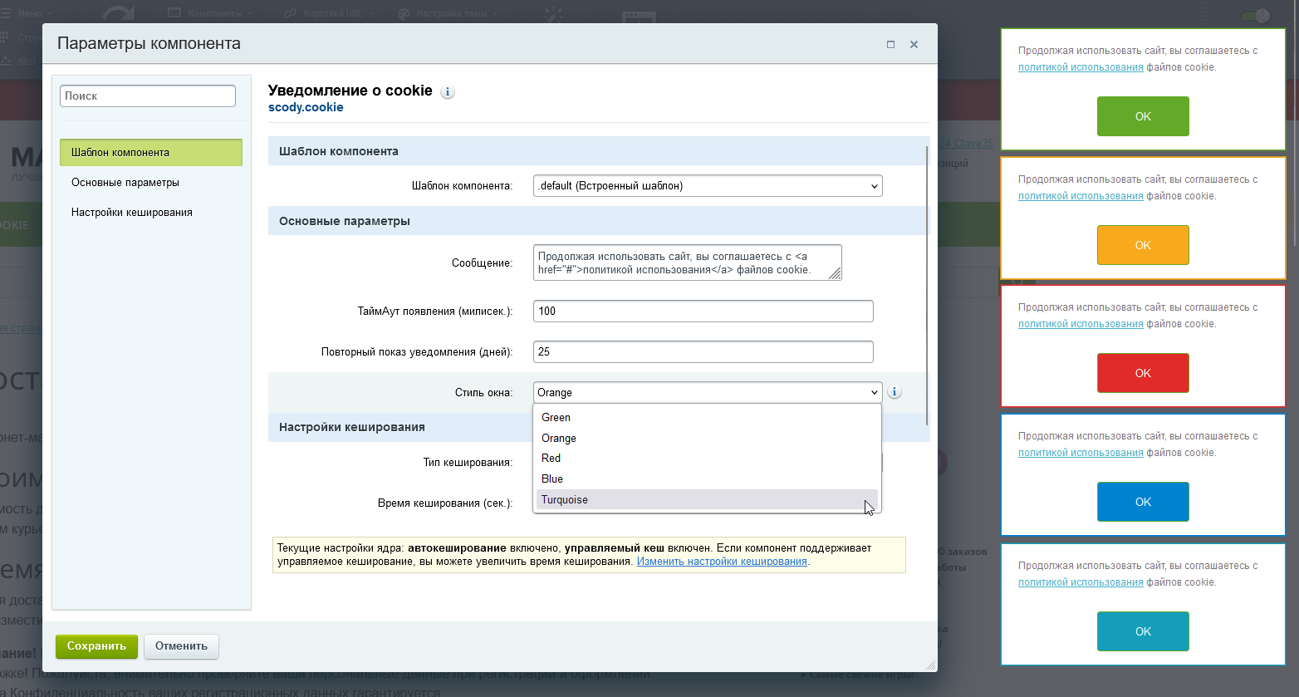Viewport: 1299px width, 697px height.
Task: Click the Отменить button
Action: 181,646
